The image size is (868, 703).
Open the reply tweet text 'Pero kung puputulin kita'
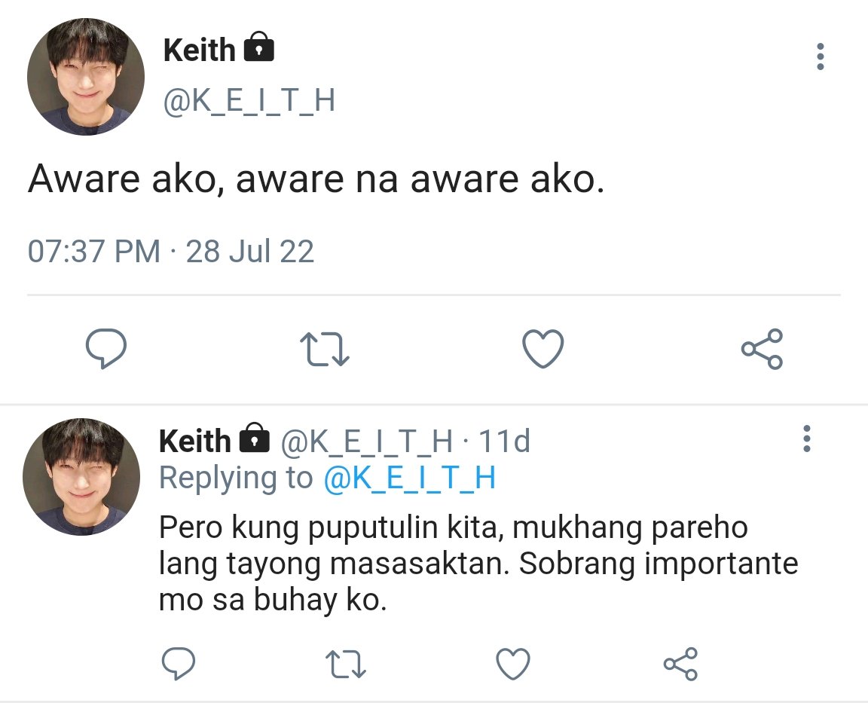478,564
